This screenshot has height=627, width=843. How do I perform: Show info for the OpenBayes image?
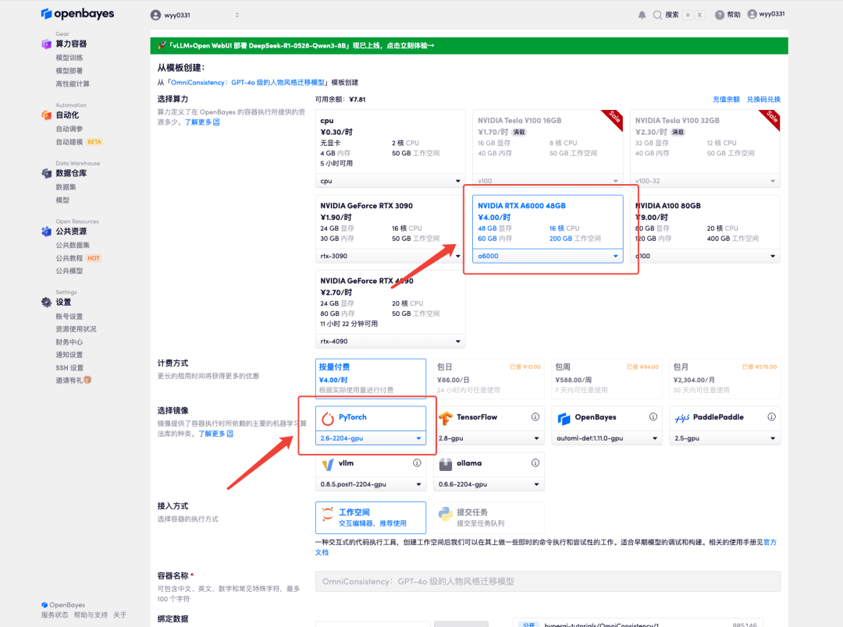coord(653,417)
